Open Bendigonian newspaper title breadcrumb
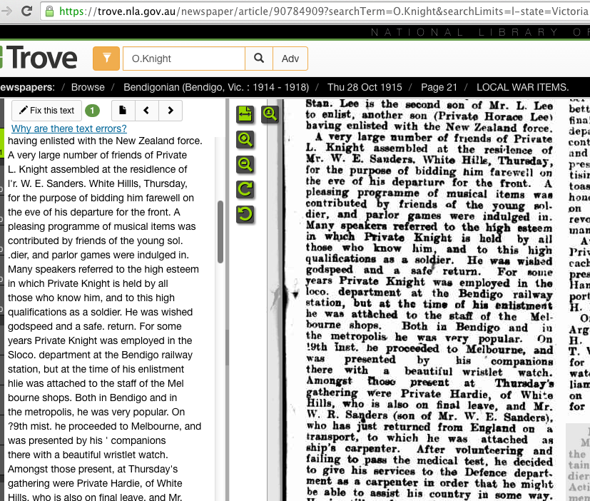 pos(216,87)
